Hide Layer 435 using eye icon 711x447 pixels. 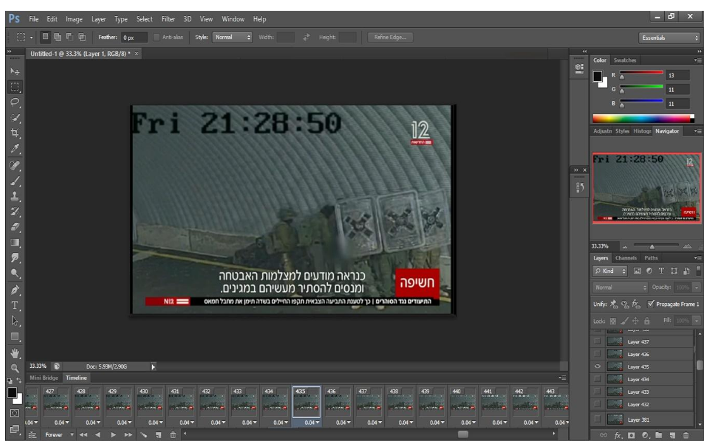pos(597,367)
